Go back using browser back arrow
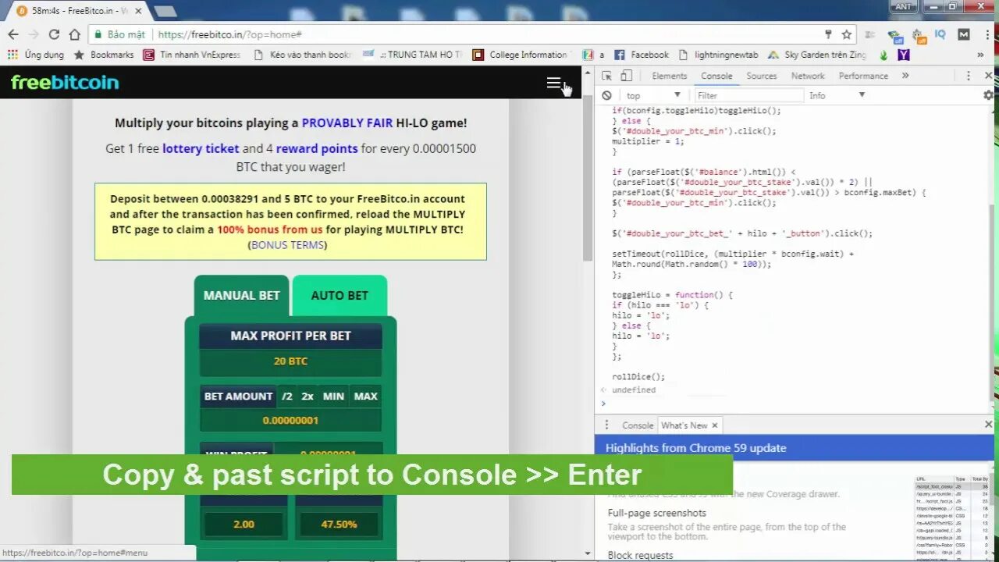This screenshot has width=999, height=562. tap(12, 34)
